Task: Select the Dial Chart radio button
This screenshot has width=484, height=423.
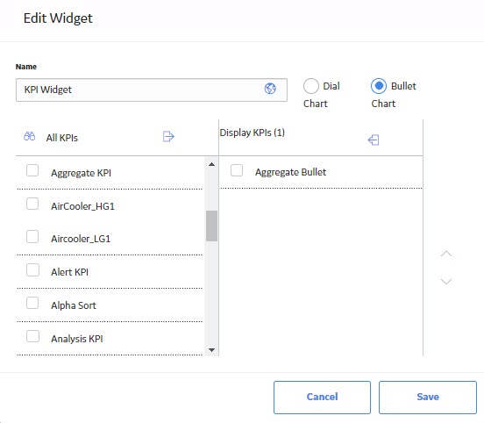Action: [x=311, y=86]
